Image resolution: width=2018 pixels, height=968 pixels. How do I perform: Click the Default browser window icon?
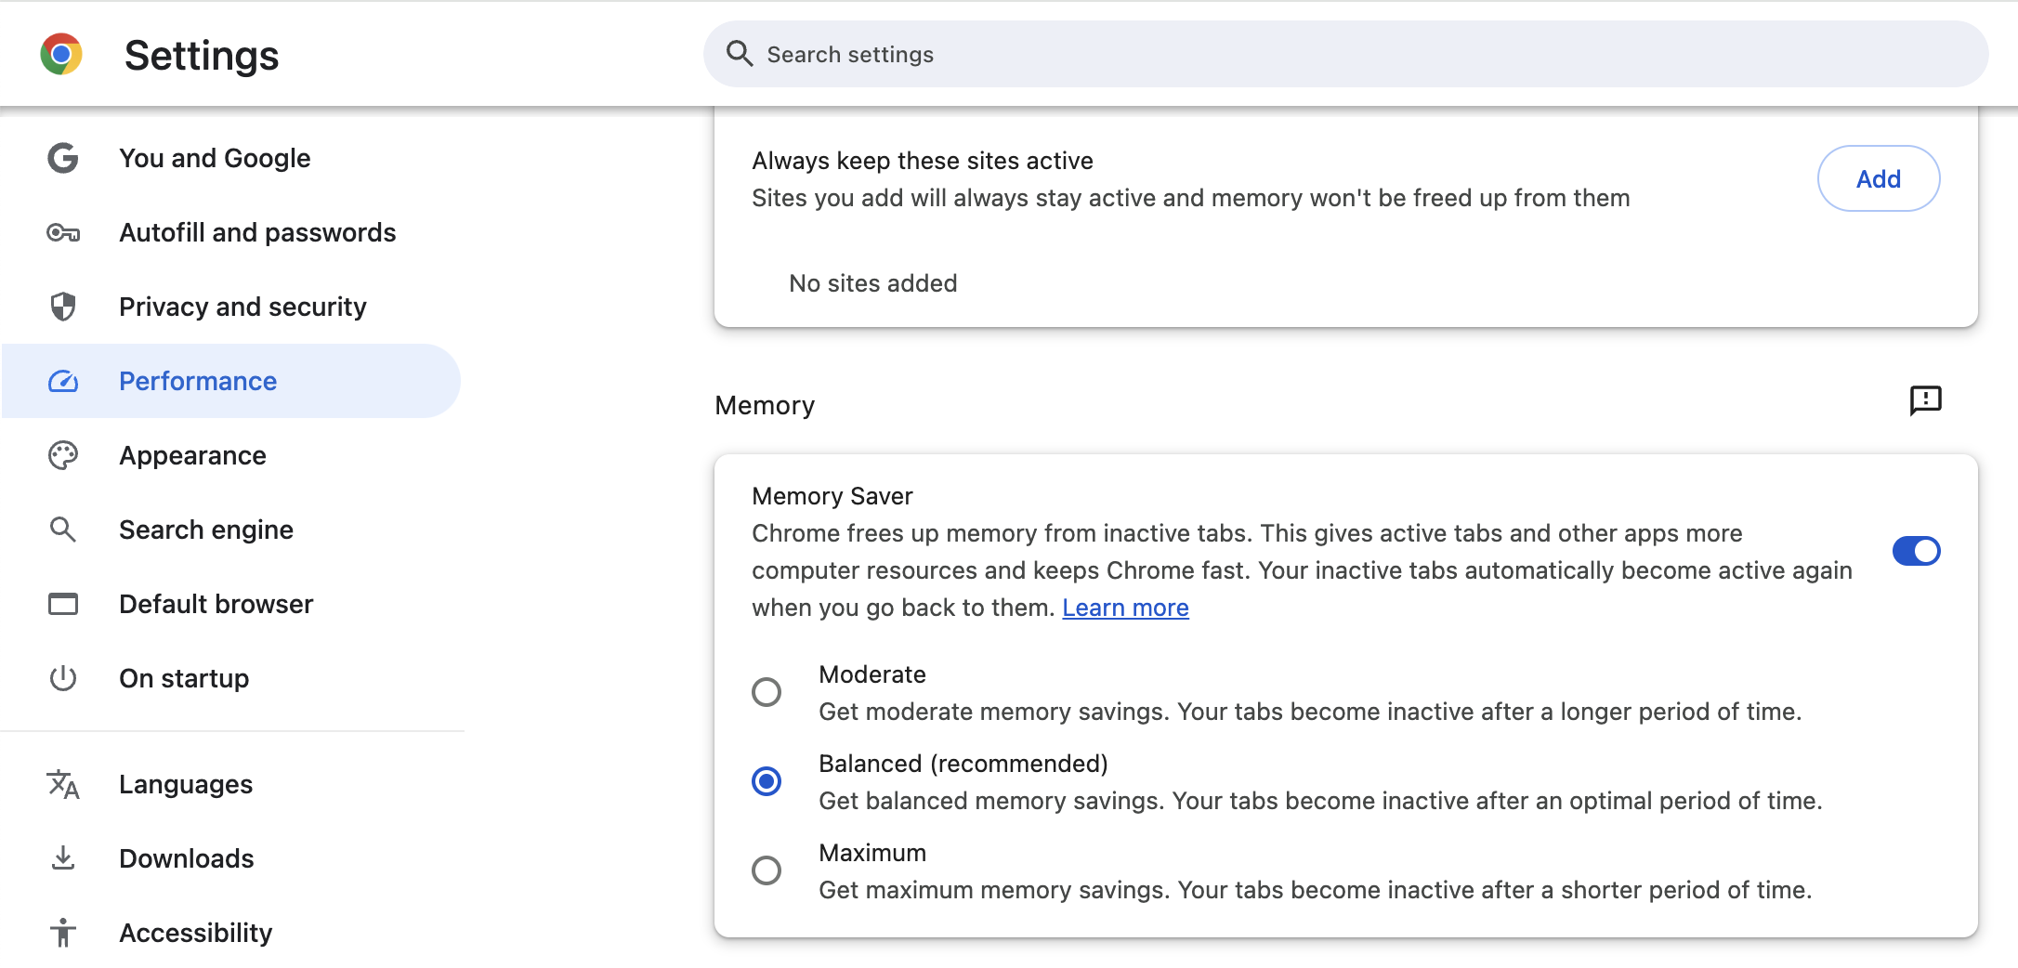63,604
